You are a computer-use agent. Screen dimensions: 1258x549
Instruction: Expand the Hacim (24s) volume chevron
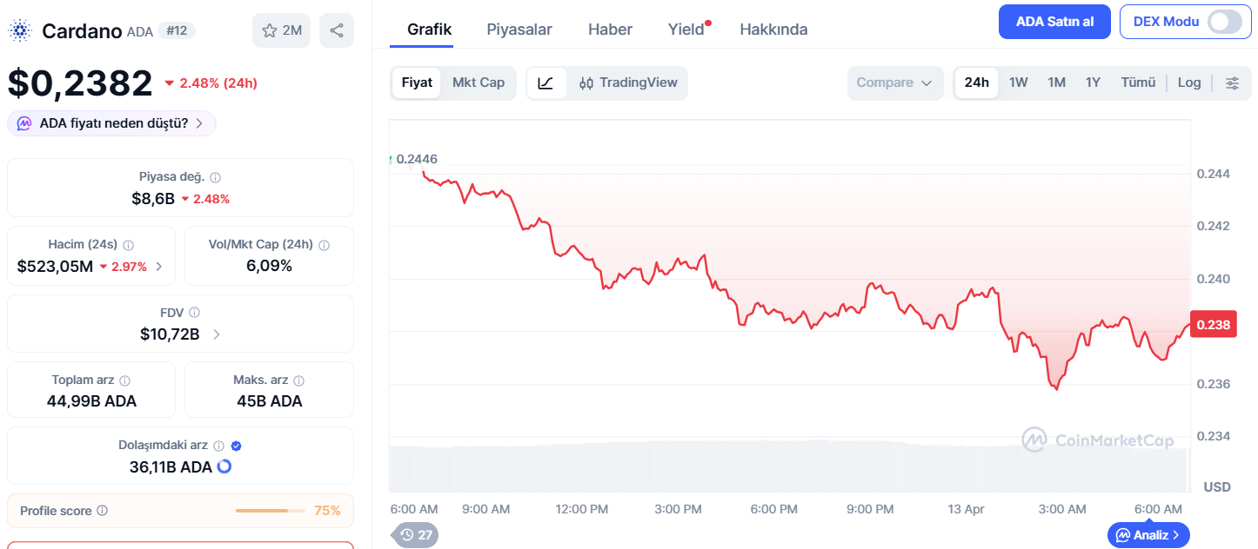[158, 267]
